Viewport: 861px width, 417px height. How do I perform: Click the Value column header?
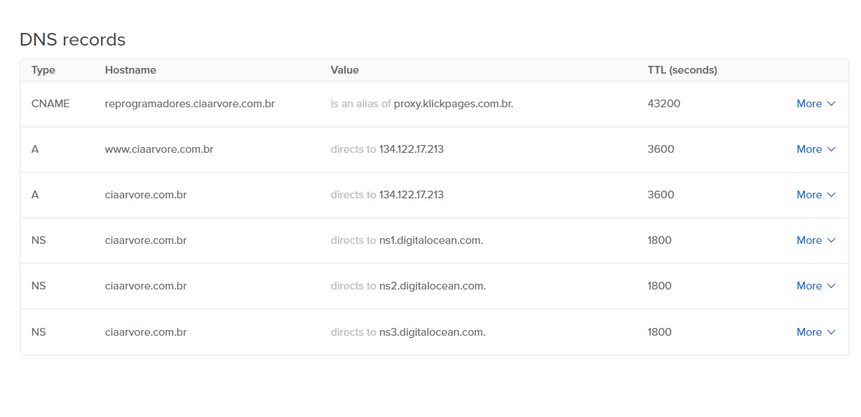tap(345, 70)
